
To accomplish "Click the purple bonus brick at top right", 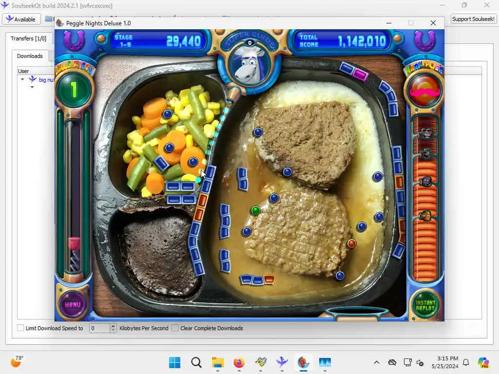I will point(360,75).
